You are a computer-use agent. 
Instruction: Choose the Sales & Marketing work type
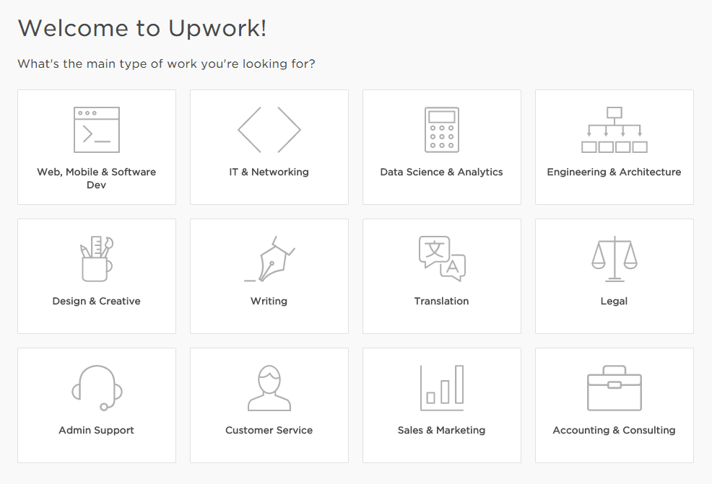441,405
